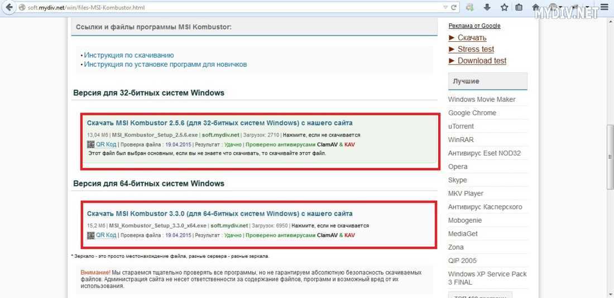Click 'Нажмите, если не скачивается' for the 64-bit file
The image size is (614, 298).
pyautogui.click(x=330, y=226)
